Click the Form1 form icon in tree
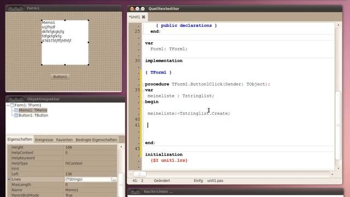 click(12, 105)
